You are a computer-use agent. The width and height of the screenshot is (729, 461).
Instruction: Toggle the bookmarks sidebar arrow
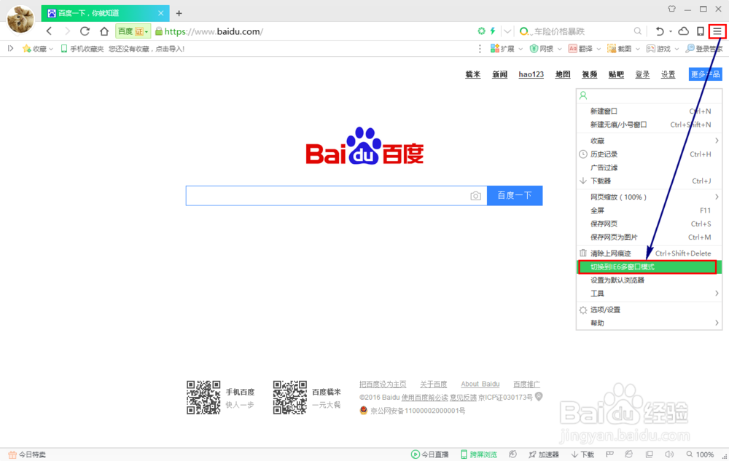click(10, 48)
